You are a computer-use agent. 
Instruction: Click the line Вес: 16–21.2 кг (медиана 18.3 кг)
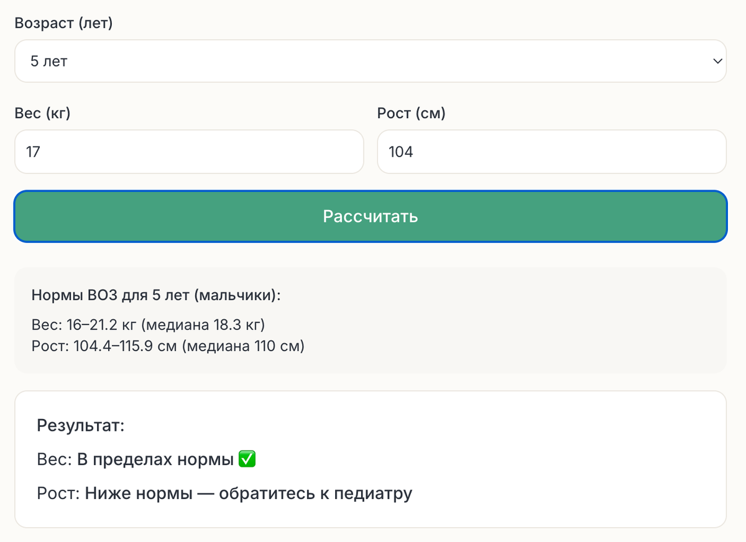149,325
